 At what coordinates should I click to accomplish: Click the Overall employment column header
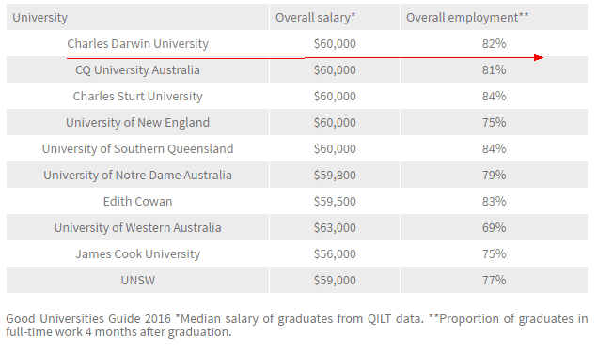[x=494, y=17]
